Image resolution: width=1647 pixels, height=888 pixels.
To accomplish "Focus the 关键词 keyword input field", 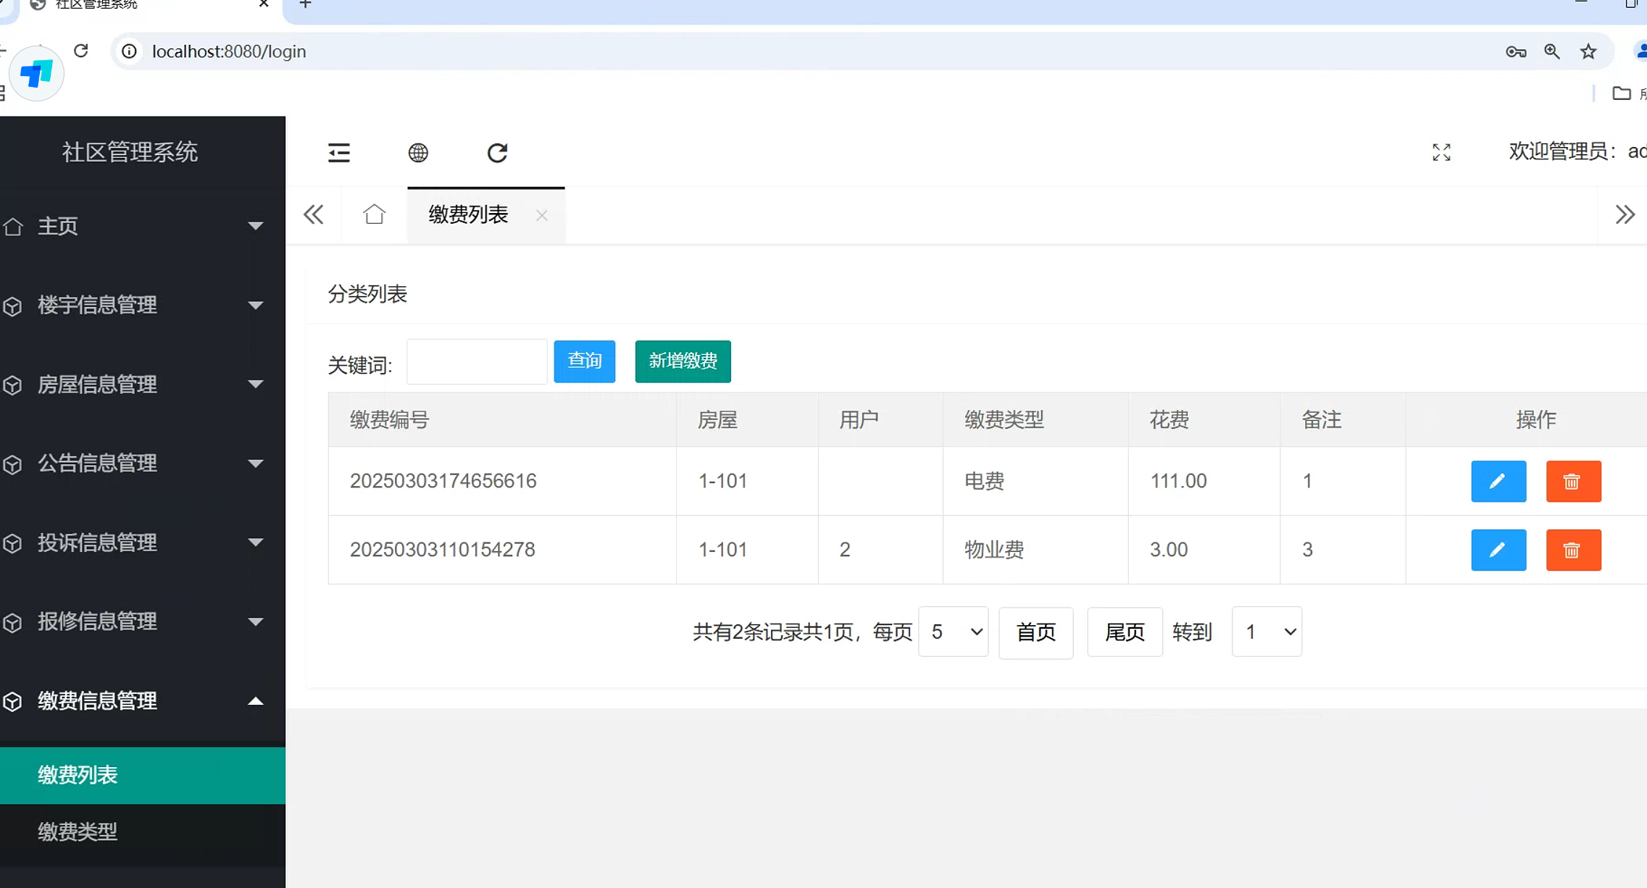I will pos(476,361).
